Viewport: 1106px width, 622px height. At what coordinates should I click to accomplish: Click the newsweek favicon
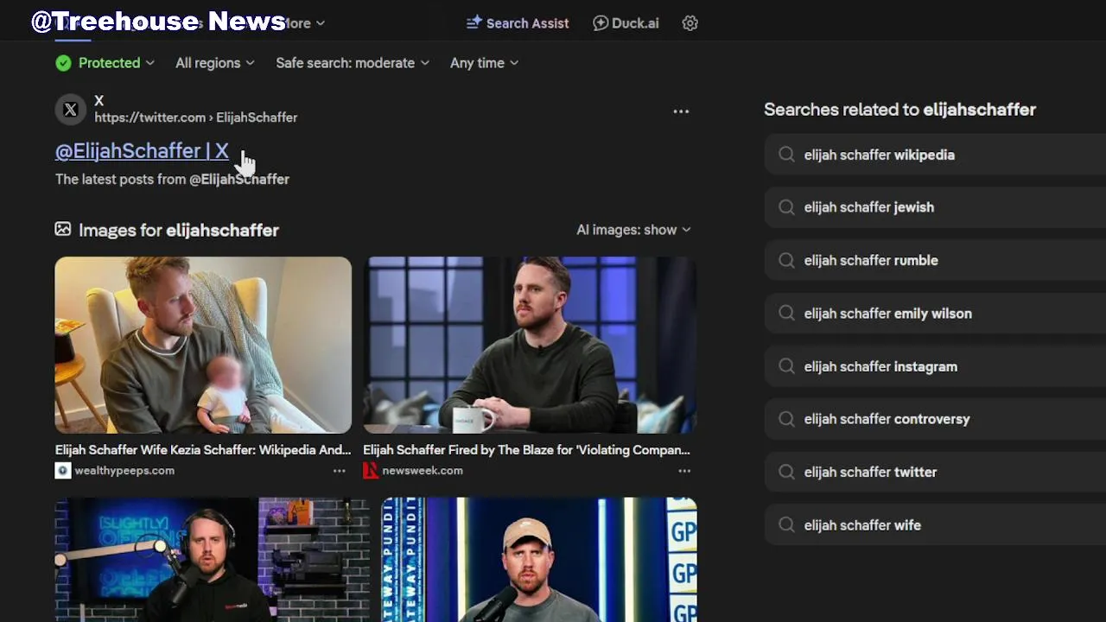(371, 471)
